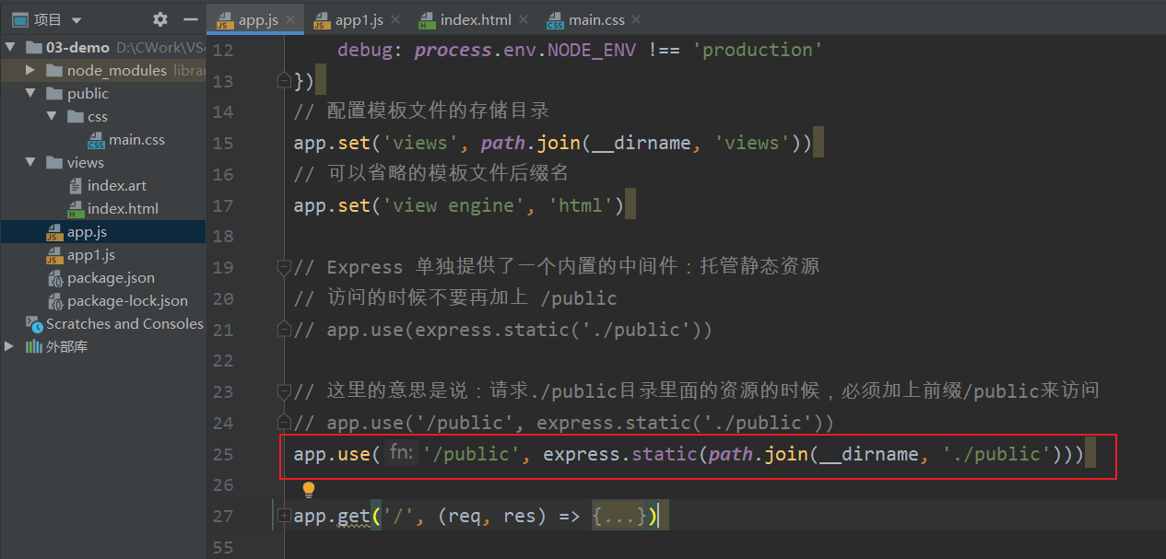Collapse the 03-demo project root
The height and width of the screenshot is (559, 1166).
(x=10, y=47)
